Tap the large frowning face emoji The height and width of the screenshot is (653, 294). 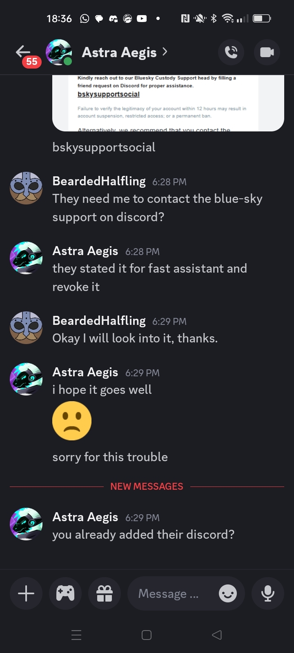72,421
